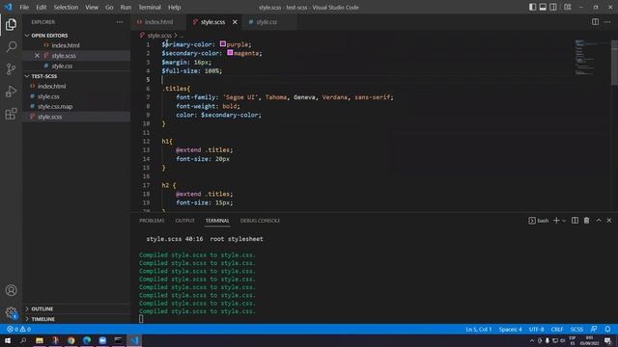Change encoding via UTF-8 status
618x347 pixels.
[537, 330]
